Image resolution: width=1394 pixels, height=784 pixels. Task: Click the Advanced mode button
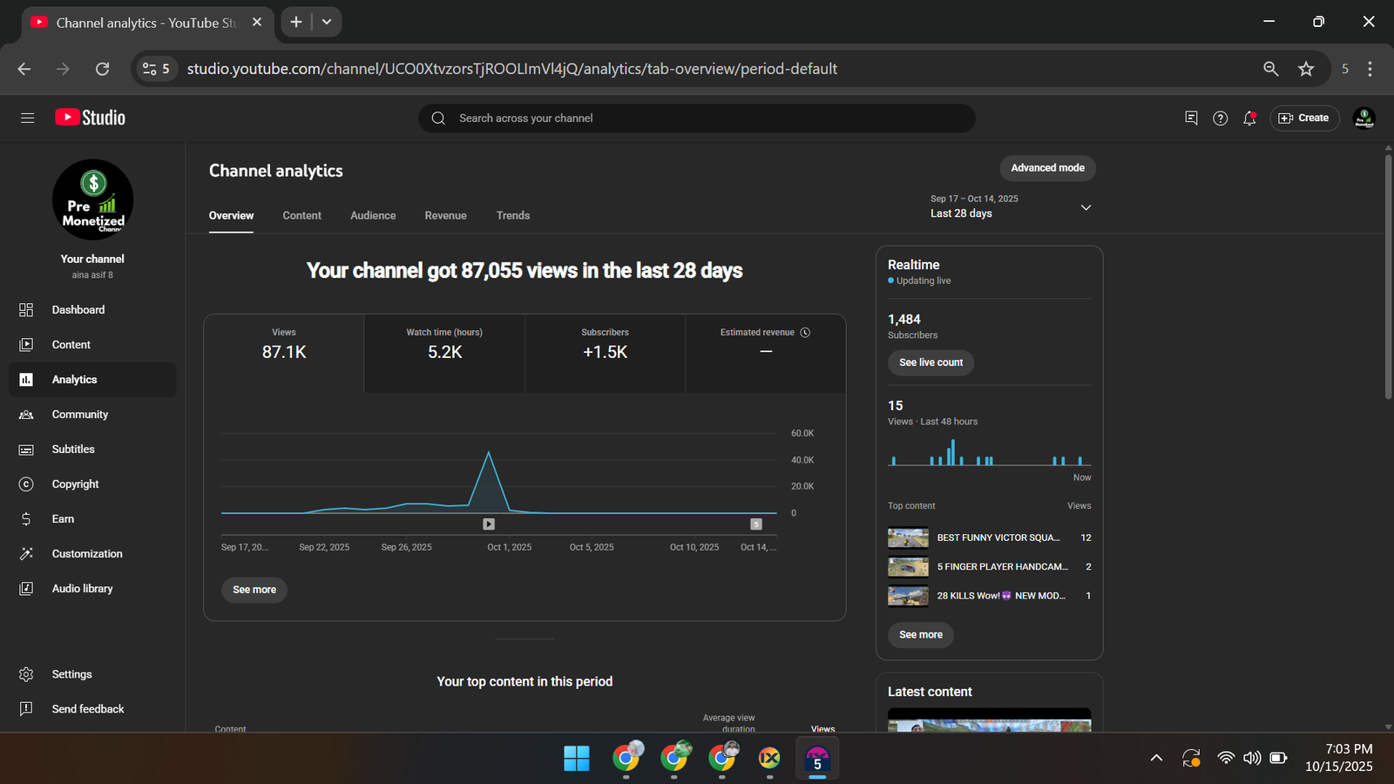[x=1047, y=168]
